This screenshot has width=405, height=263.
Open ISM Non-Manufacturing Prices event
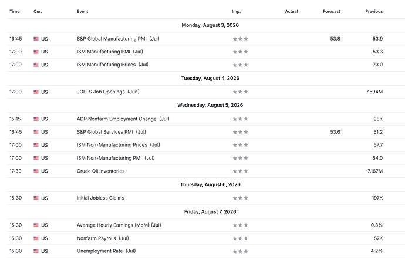tap(119, 145)
